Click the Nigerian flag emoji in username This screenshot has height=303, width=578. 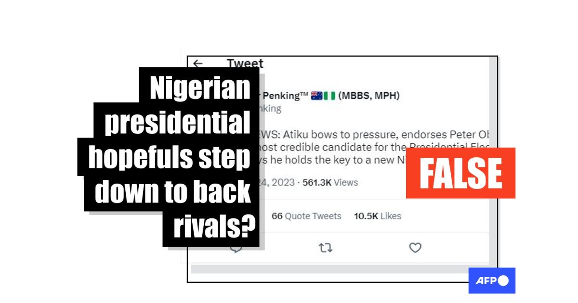(329, 95)
